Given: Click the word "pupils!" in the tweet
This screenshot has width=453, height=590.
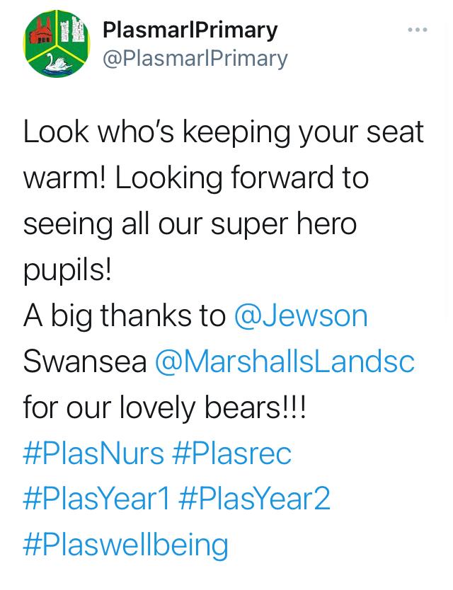Looking at the screenshot, I should pyautogui.click(x=67, y=270).
